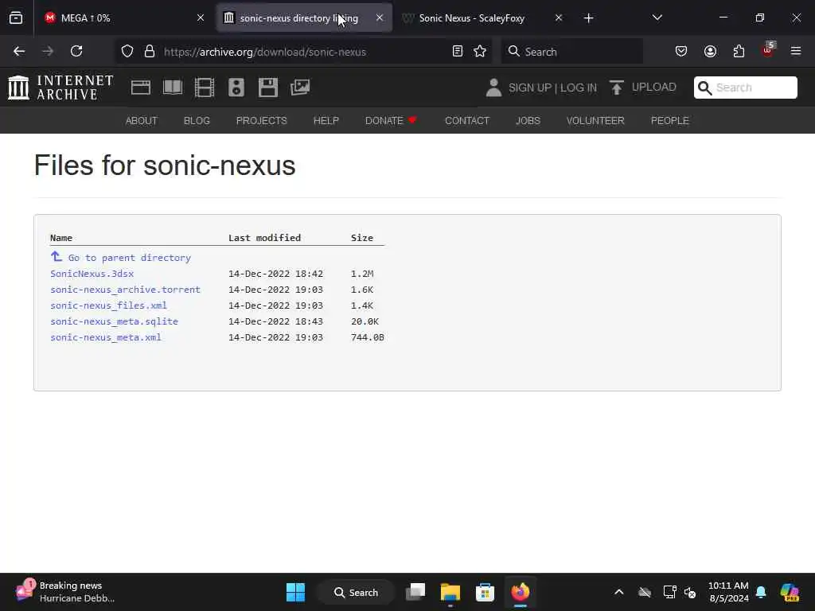This screenshot has height=611, width=815.
Task: Open the JOBS menu item
Action: pos(528,121)
